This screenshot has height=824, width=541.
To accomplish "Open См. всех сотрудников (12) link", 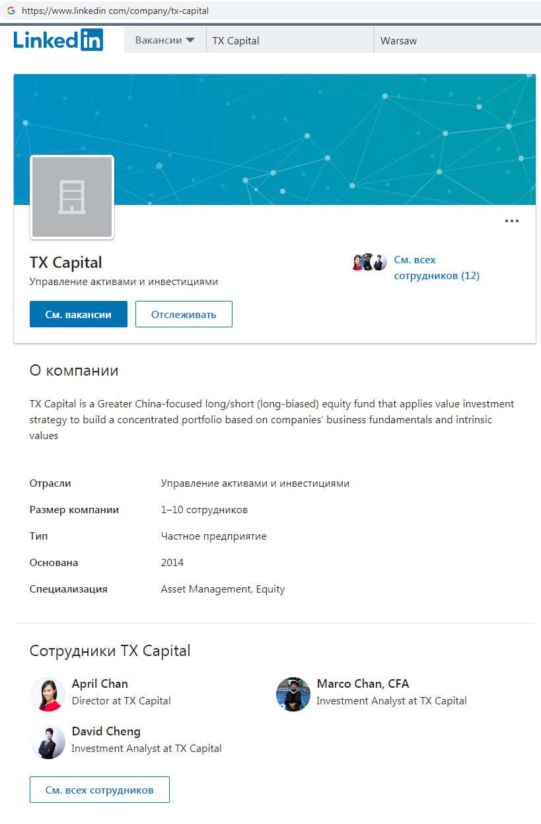I will click(x=437, y=268).
